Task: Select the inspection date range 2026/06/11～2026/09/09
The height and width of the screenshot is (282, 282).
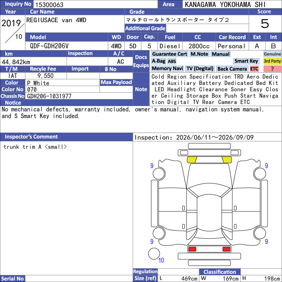Action: pyautogui.click(x=215, y=137)
